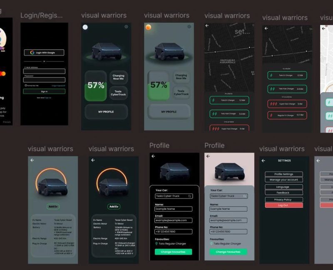
Task: Click the E-Mail Address input field
Action: point(44,71)
